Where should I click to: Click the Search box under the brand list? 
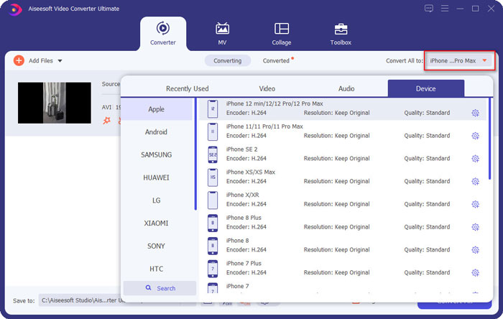(x=160, y=288)
